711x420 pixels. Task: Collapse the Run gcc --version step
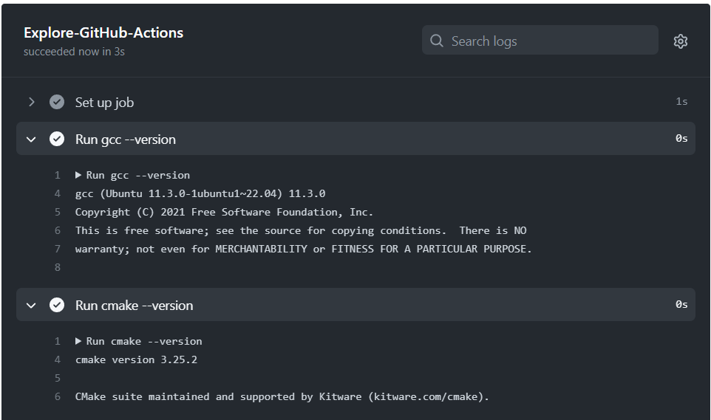[x=31, y=139]
